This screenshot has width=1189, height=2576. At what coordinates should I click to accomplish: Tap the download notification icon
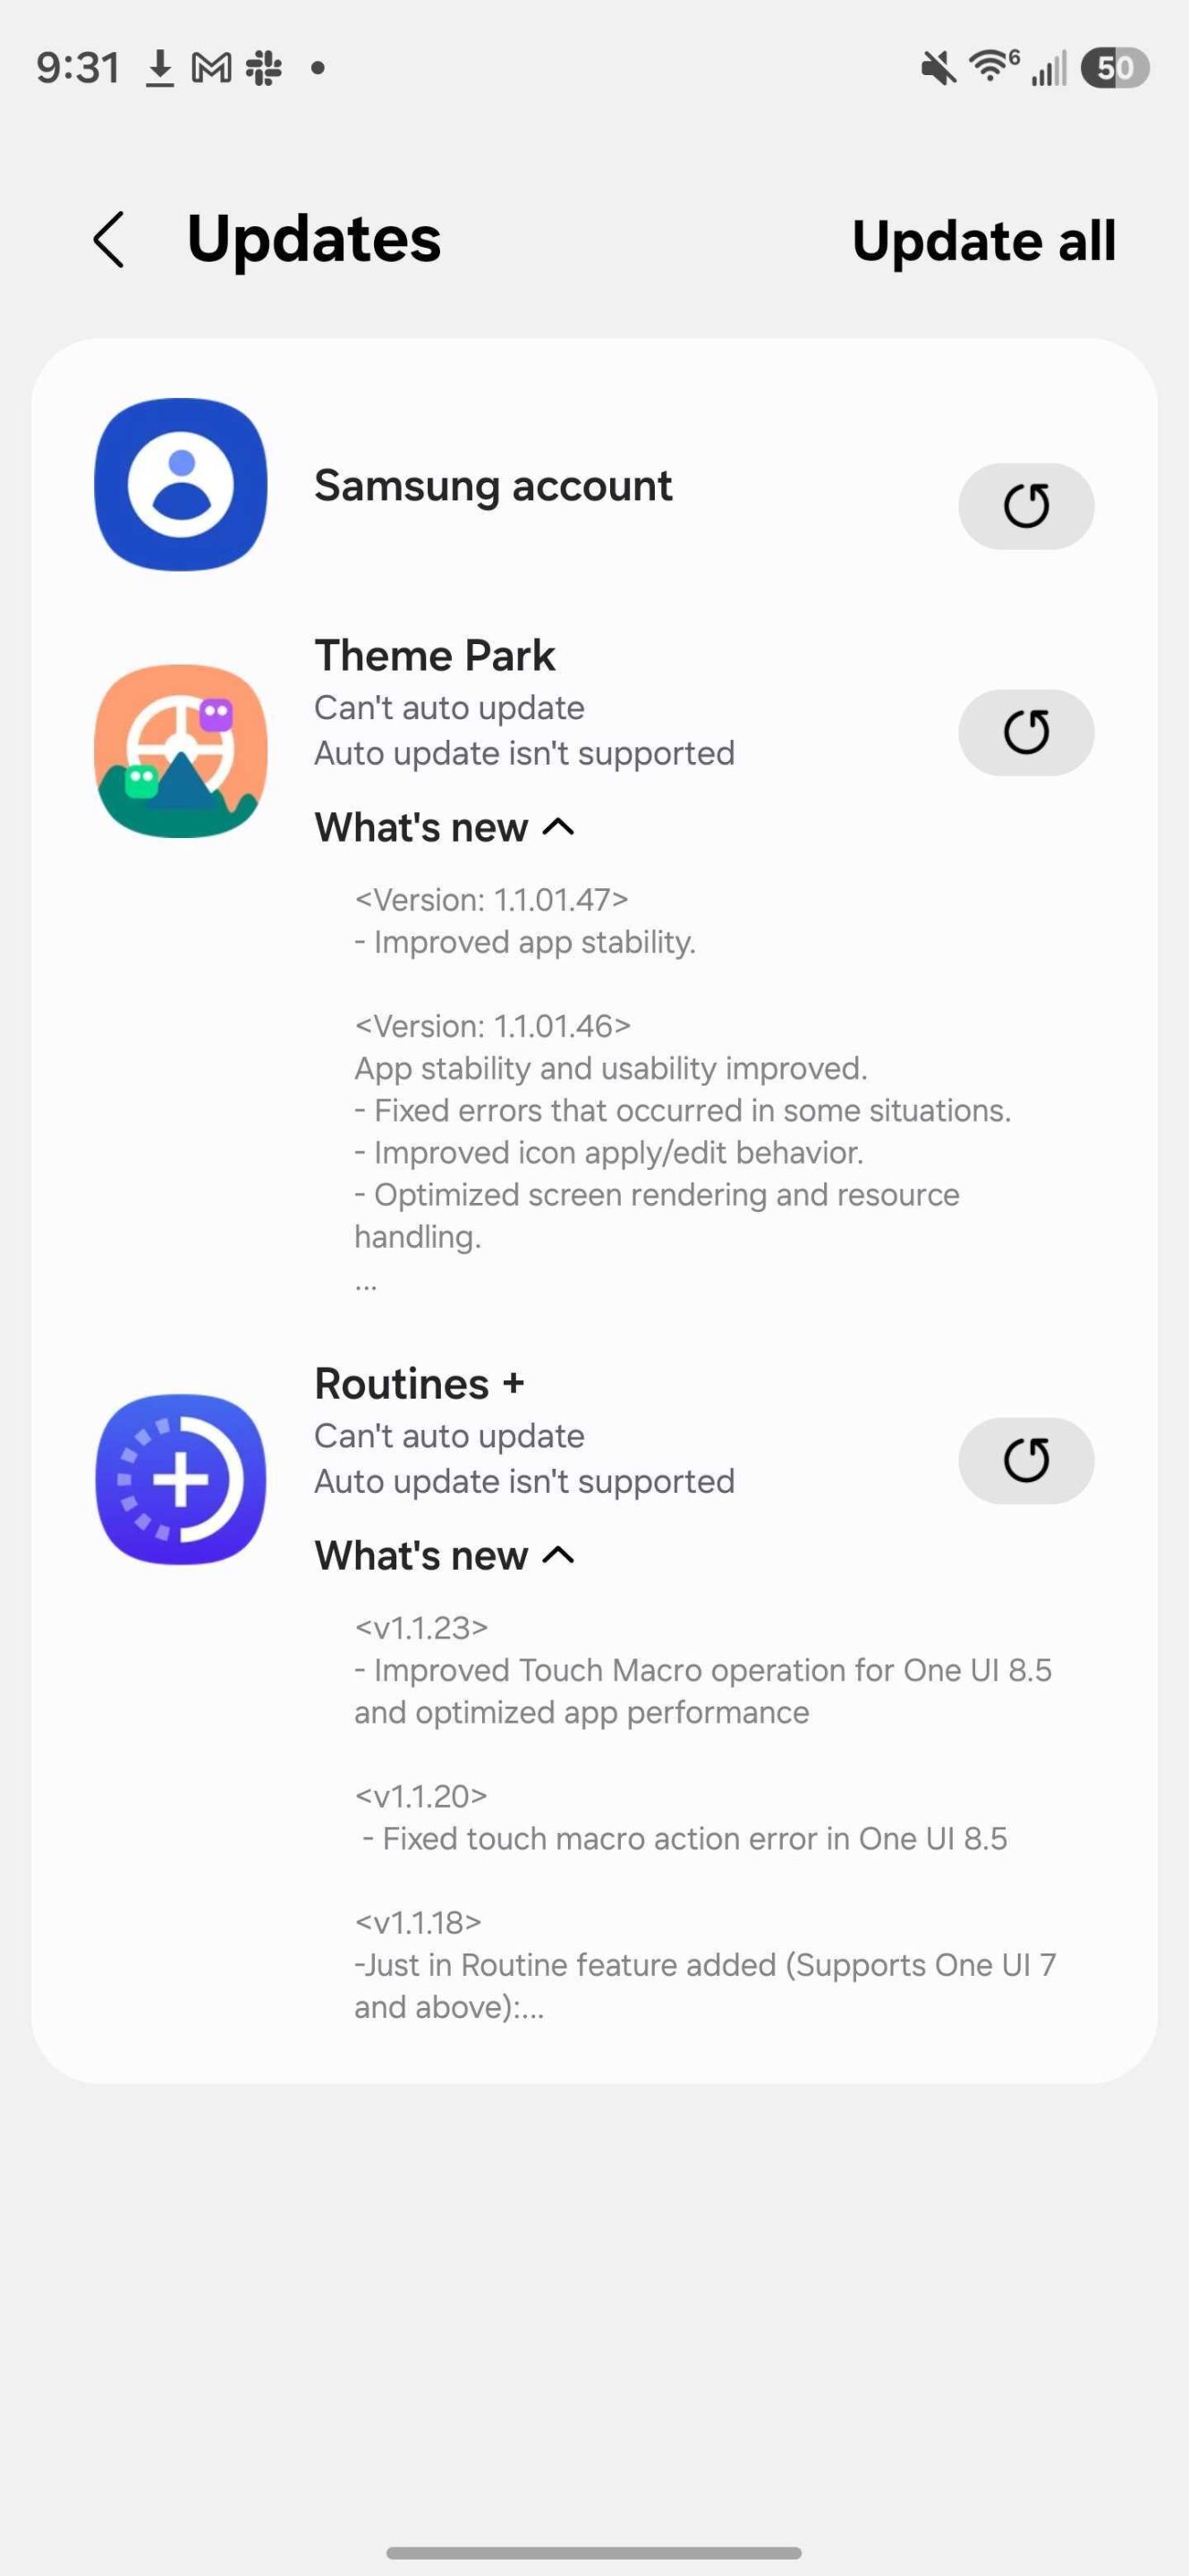(159, 68)
